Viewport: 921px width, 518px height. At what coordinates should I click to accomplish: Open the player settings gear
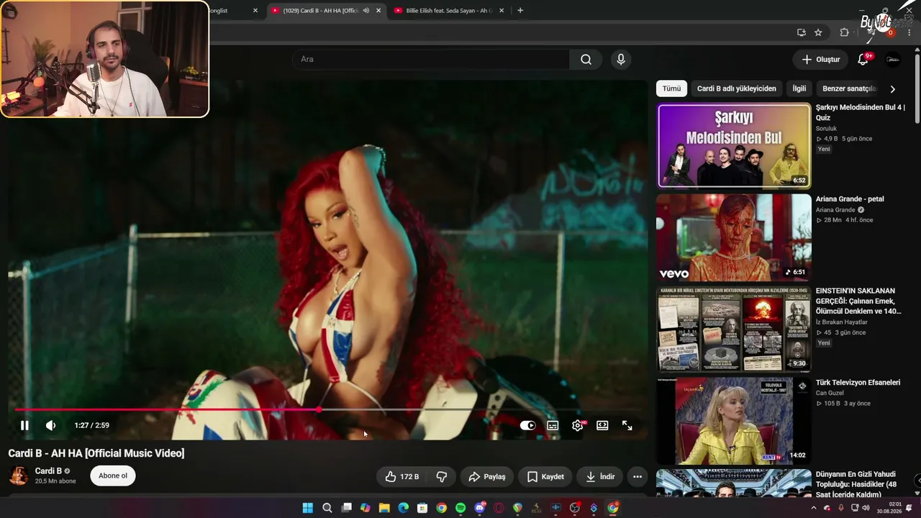click(577, 425)
